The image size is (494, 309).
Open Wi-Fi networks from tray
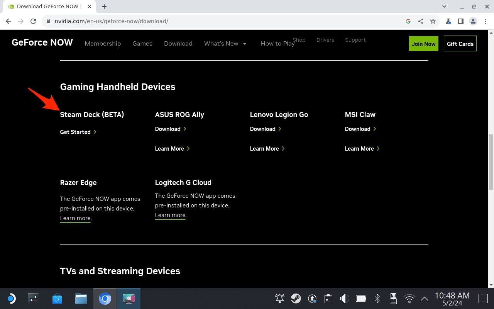(409, 299)
